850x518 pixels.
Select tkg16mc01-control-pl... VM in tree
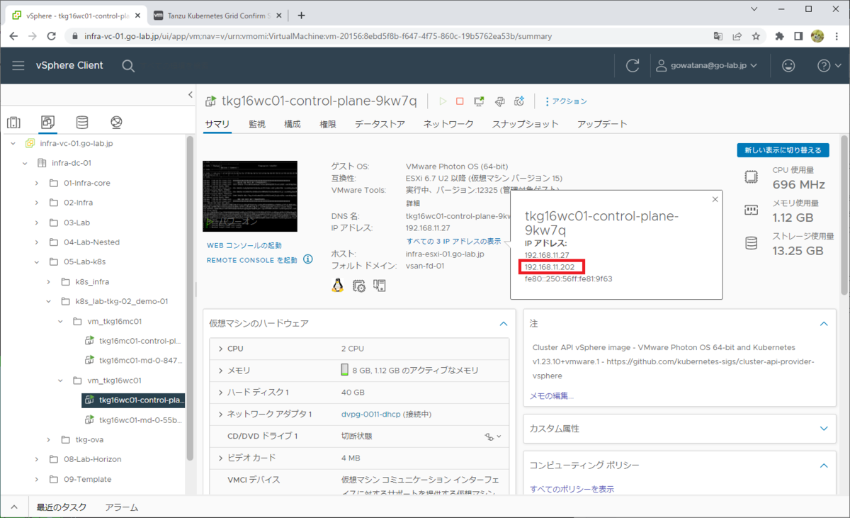click(x=141, y=341)
